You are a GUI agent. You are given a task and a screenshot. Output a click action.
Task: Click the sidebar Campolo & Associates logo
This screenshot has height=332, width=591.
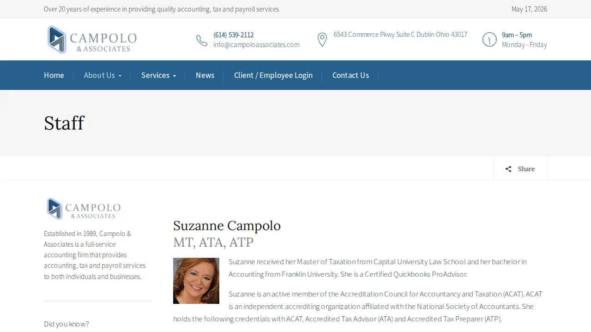[x=83, y=209]
